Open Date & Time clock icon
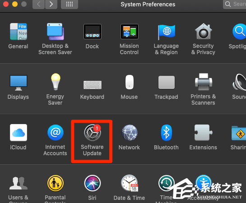Image resolution: width=246 pixels, height=203 pixels. (x=130, y=183)
